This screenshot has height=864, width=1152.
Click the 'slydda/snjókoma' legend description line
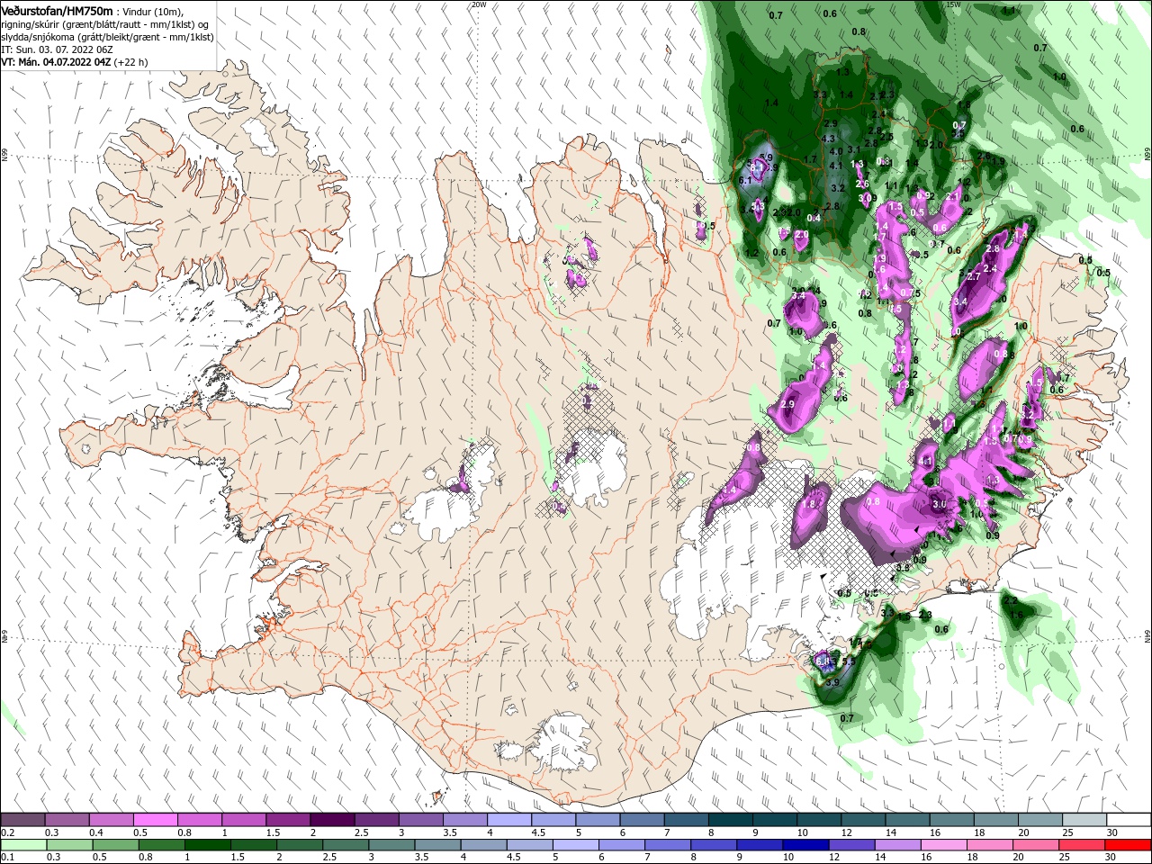click(106, 36)
